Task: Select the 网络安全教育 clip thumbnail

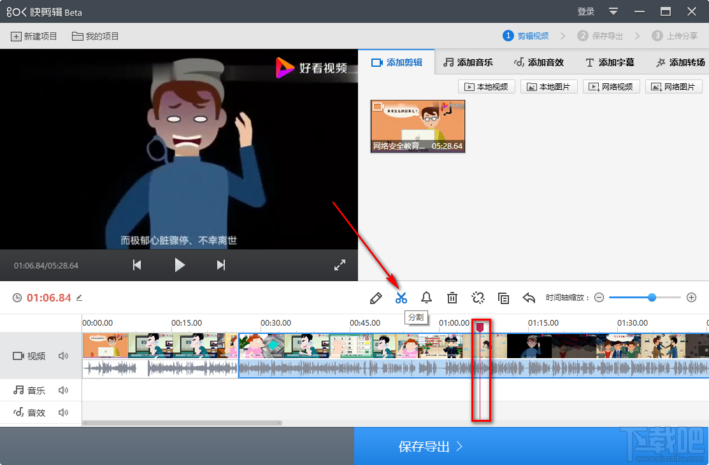Action: (x=418, y=126)
